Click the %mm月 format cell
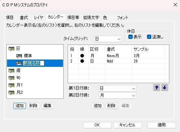 (113, 56)
